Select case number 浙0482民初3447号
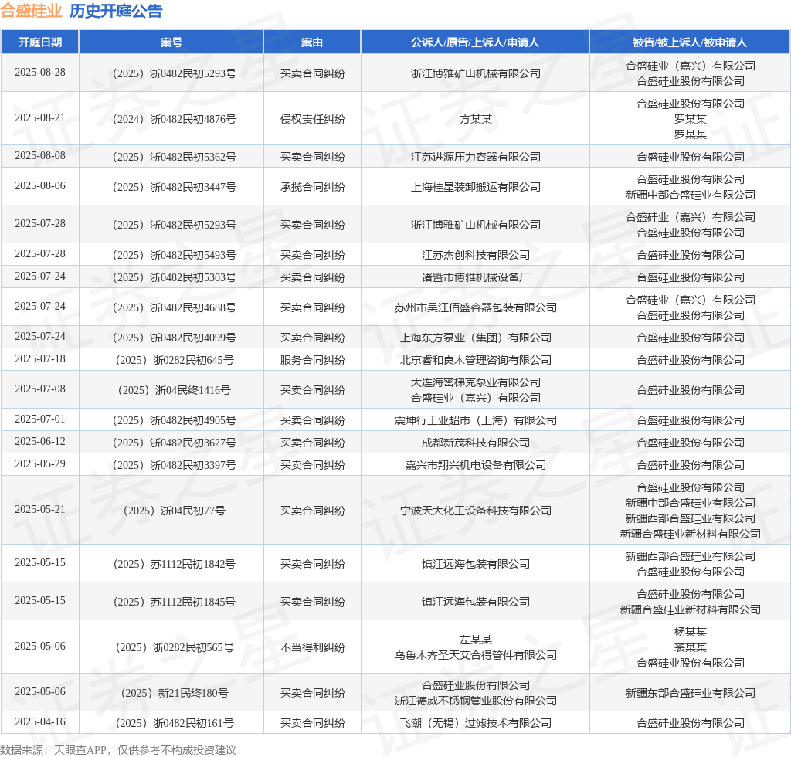The image size is (791, 757). 174,187
